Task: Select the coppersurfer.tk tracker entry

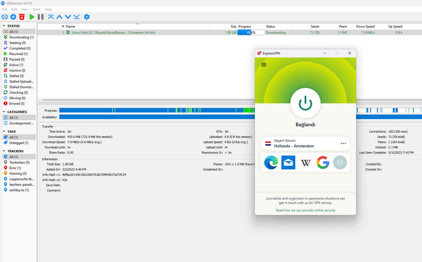Action: point(19,179)
